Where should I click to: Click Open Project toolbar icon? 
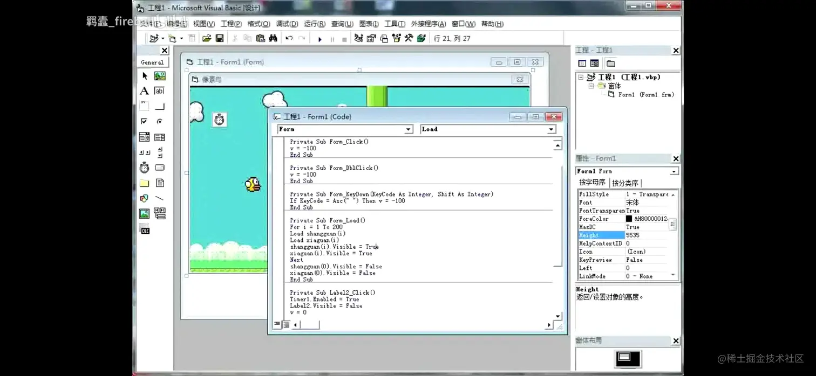click(207, 38)
